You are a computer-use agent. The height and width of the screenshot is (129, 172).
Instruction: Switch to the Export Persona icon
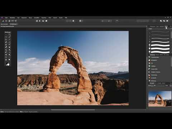(x=15, y=21)
